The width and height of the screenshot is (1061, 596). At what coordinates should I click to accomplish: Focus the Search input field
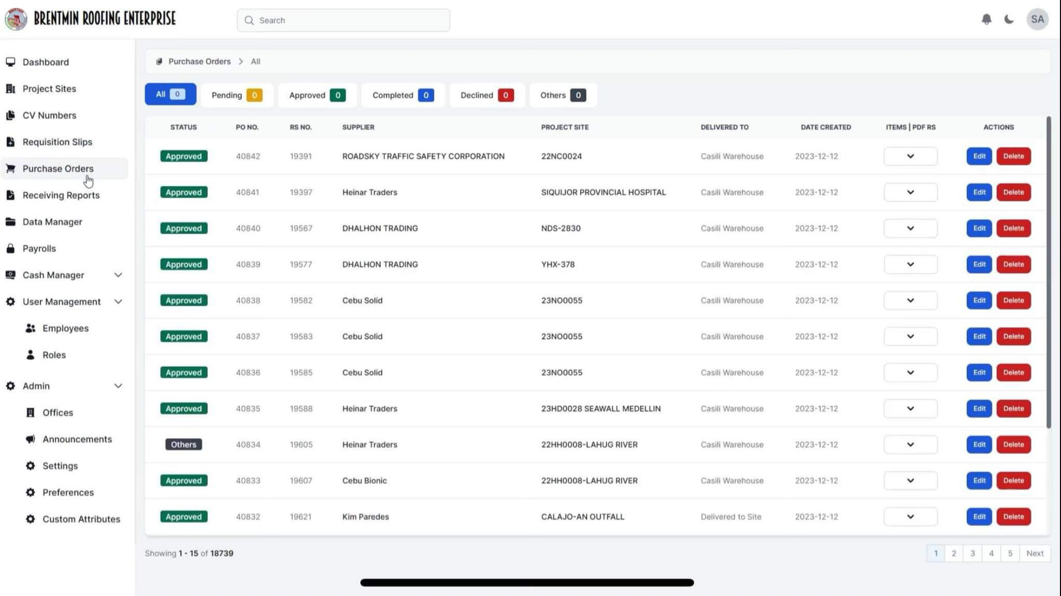tap(343, 20)
